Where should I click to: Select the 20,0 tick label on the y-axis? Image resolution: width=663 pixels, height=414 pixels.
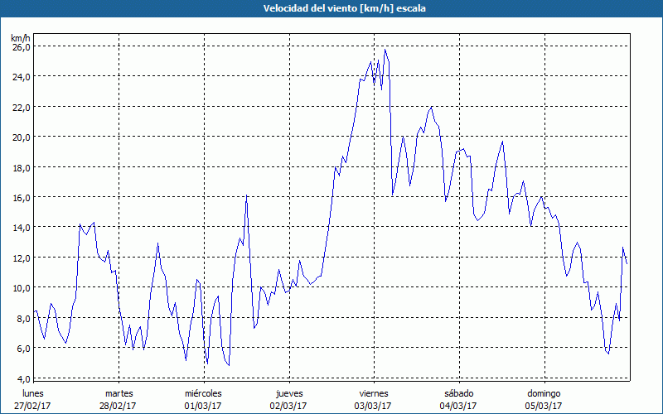(x=21, y=137)
